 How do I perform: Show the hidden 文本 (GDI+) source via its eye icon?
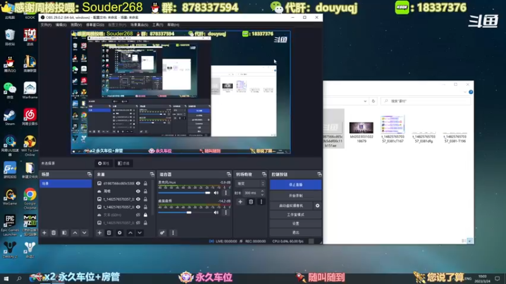coord(138,215)
